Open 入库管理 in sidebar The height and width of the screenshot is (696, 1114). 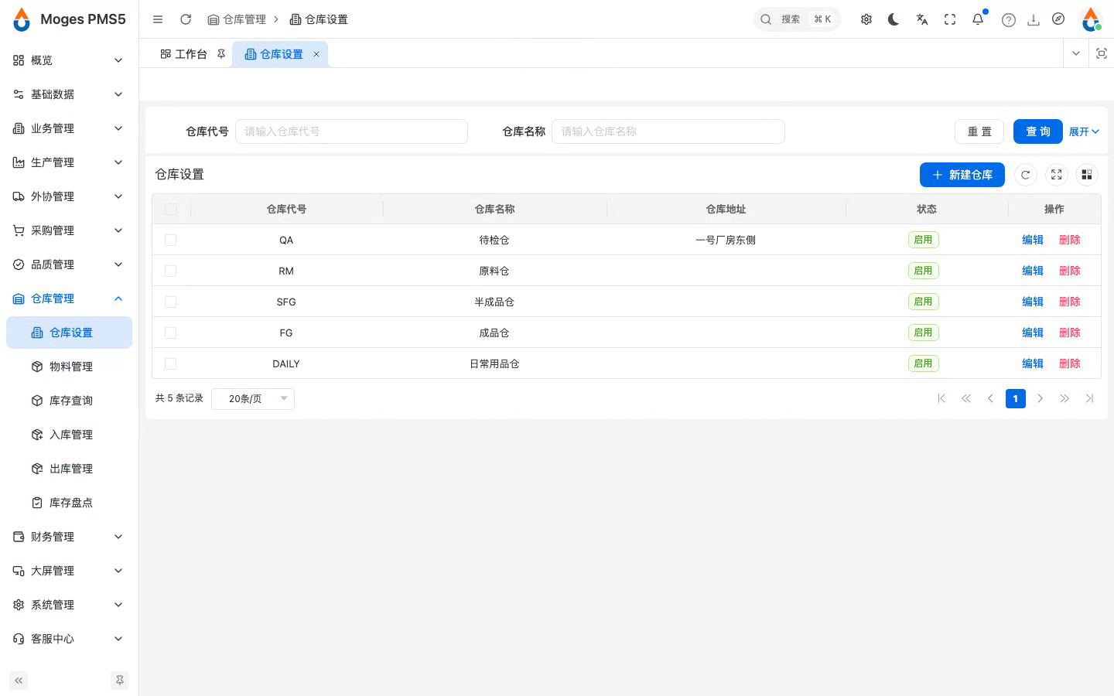coord(69,435)
